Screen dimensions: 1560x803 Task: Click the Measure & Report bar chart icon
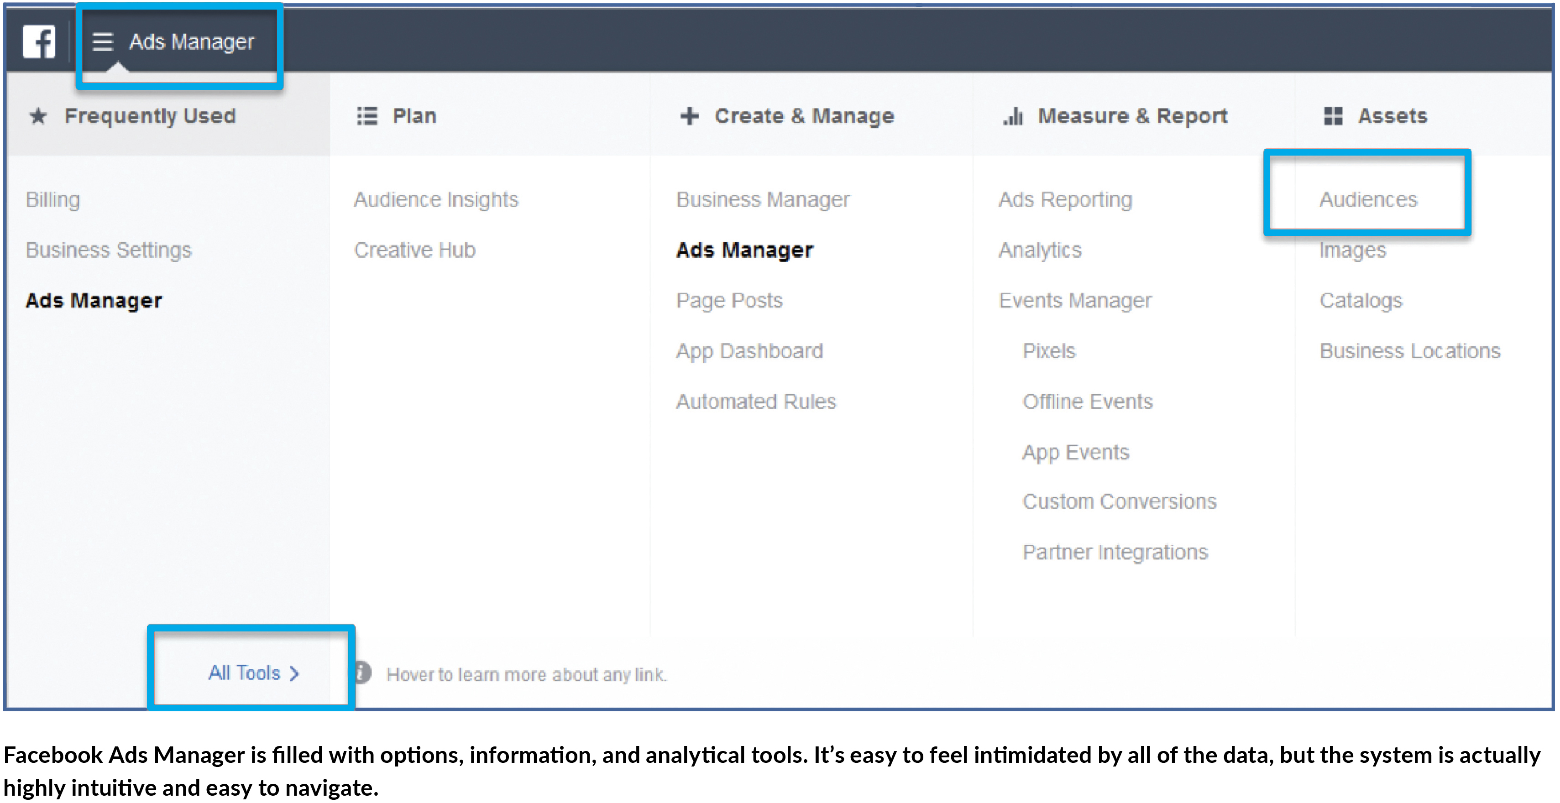coord(1013,116)
